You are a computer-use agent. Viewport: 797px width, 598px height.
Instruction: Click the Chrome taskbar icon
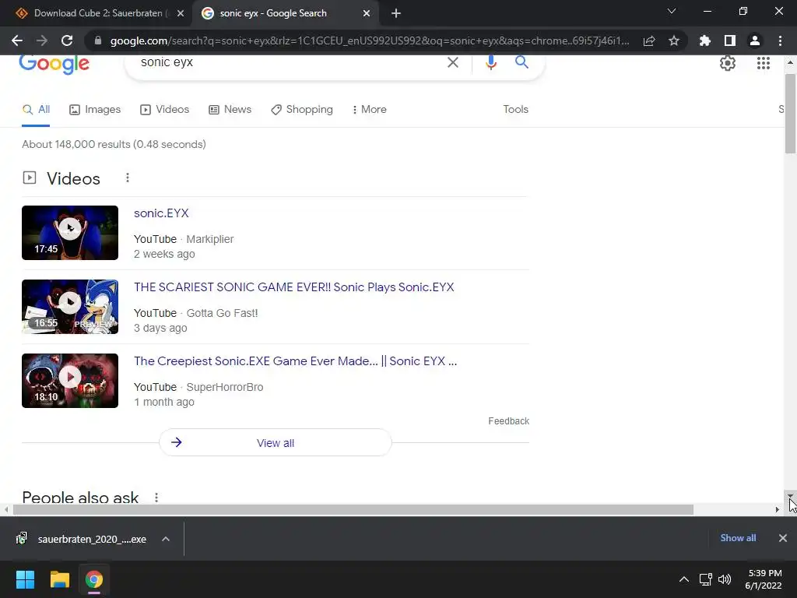pos(94,579)
